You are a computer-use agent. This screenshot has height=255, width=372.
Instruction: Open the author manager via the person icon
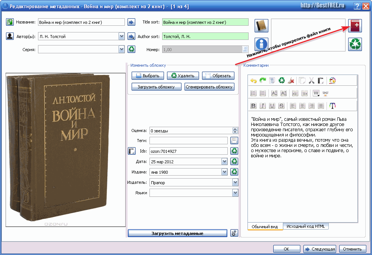click(10, 36)
